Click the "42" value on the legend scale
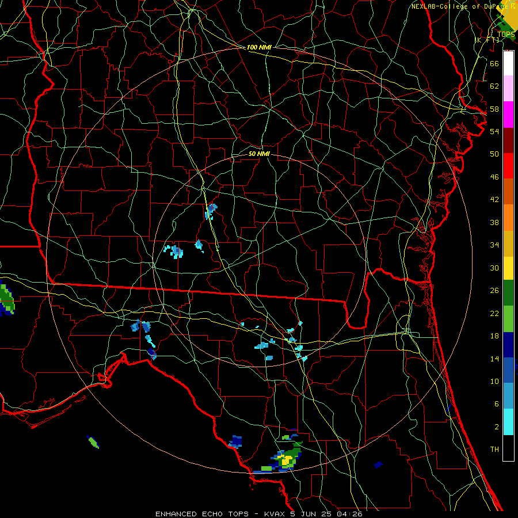 click(494, 200)
